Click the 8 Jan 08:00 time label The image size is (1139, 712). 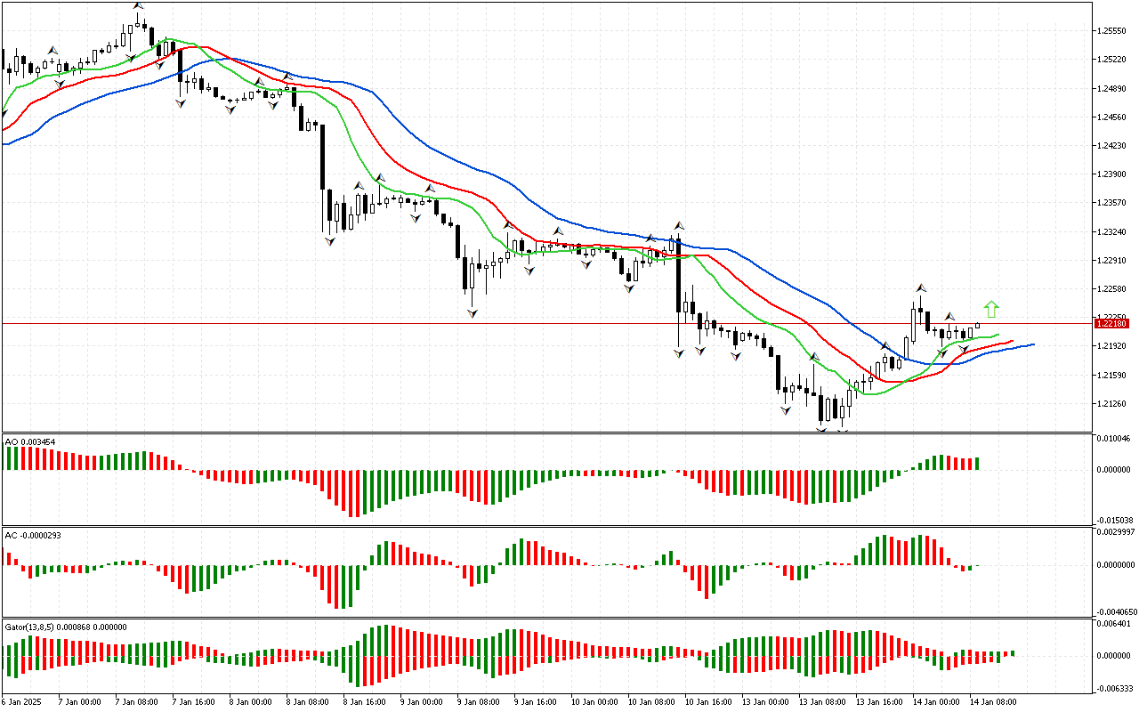pos(306,701)
